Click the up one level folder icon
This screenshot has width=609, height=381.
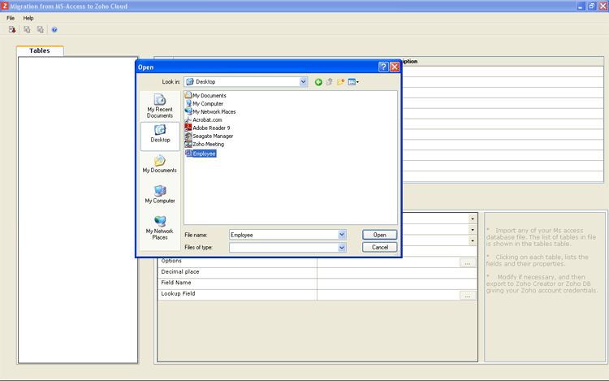pyautogui.click(x=330, y=82)
